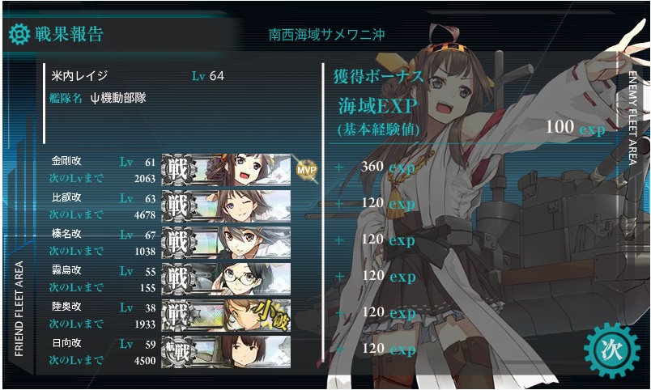
Task: Click the teal gear 次 next button
Action: pyautogui.click(x=611, y=350)
